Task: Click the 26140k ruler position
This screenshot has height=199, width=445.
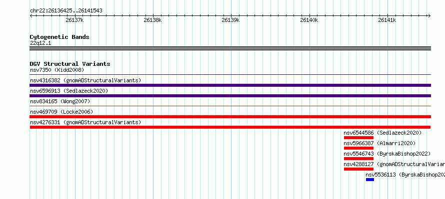Action: 309,20
